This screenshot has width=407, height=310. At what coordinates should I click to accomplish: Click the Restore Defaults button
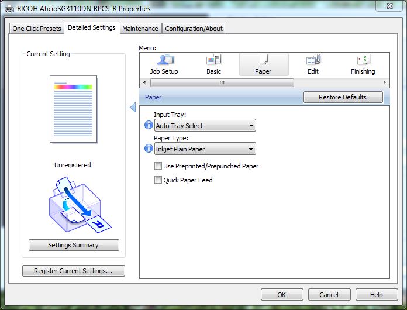pyautogui.click(x=343, y=97)
